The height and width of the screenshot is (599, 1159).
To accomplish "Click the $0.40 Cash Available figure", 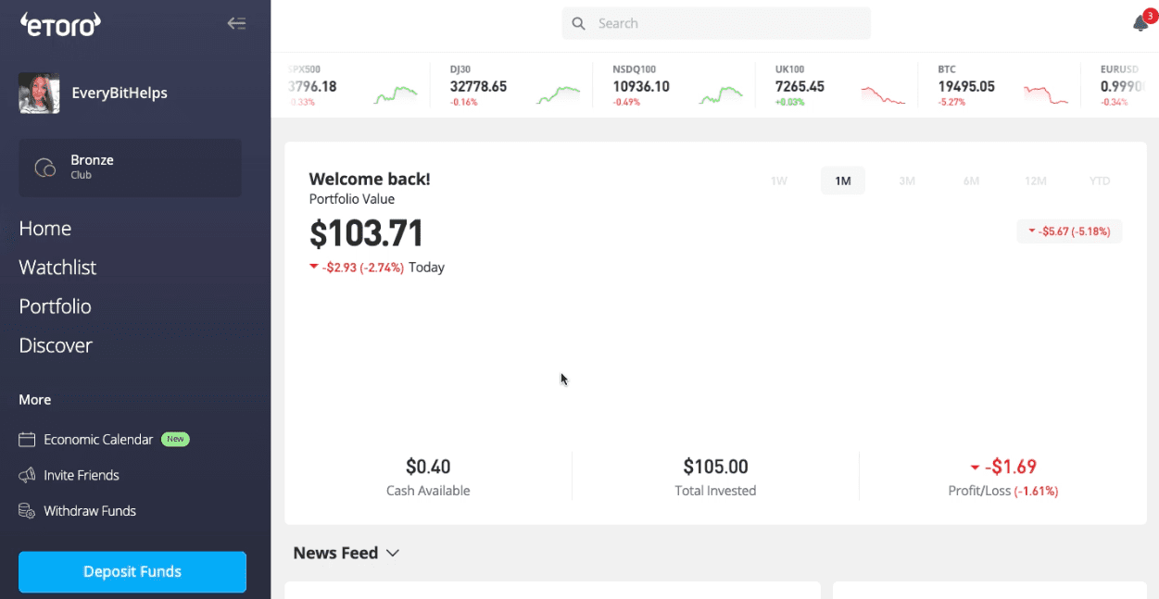I will (428, 467).
